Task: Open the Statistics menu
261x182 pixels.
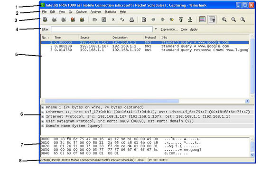Action: point(111,12)
